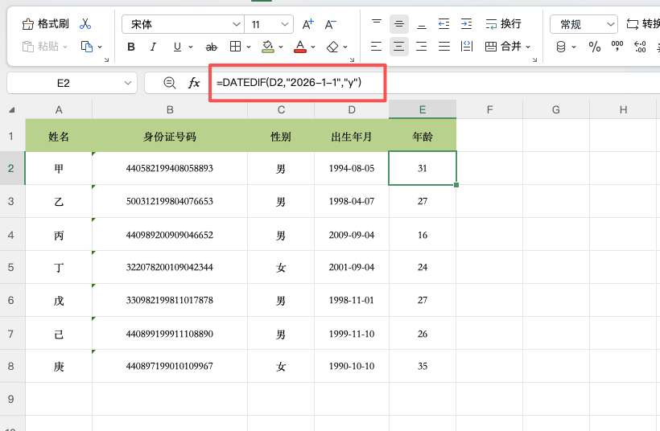Toggle italic formatting
The height and width of the screenshot is (431, 660).
click(x=153, y=47)
